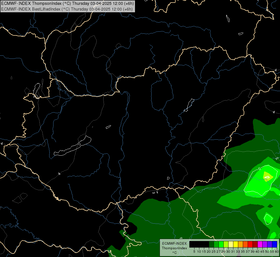This screenshot has width=280, height=257.
Task: Click the legend tick value 5
Action: 194,252
